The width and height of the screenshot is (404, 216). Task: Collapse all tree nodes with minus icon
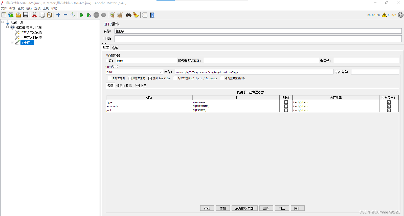pos(65,15)
